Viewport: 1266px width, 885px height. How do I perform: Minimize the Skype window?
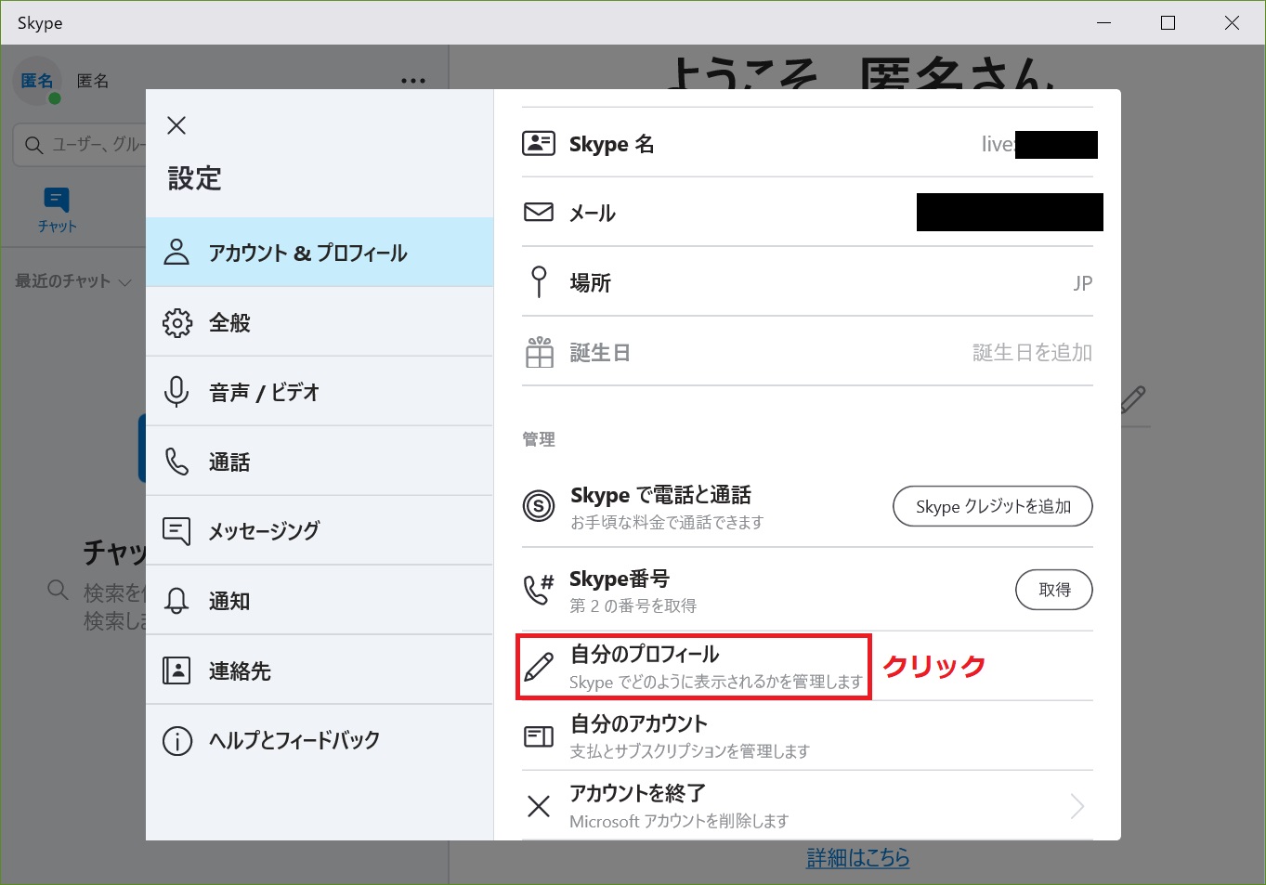1104,22
